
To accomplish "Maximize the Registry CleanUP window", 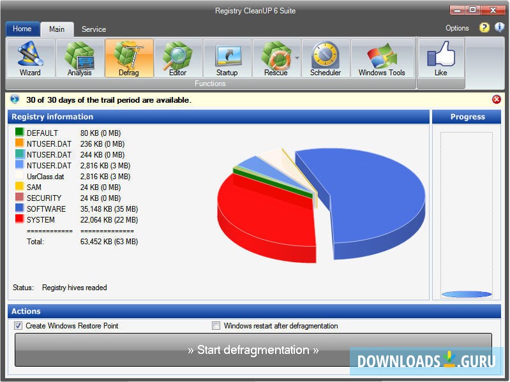I will [473, 10].
